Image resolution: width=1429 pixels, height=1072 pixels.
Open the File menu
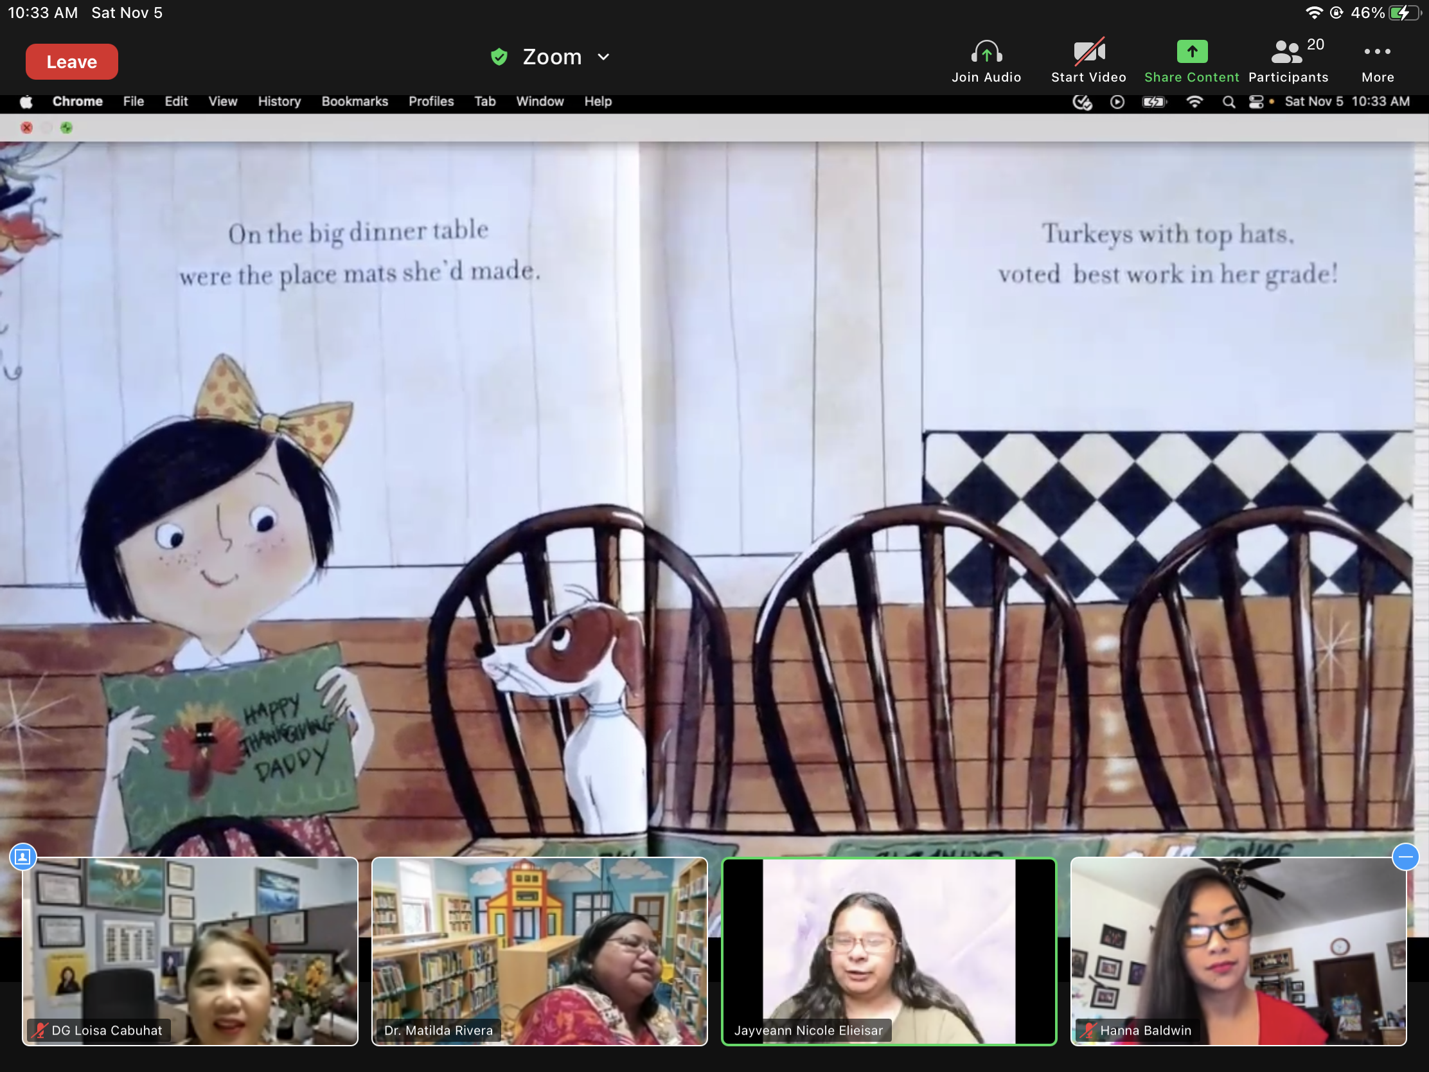(x=134, y=102)
